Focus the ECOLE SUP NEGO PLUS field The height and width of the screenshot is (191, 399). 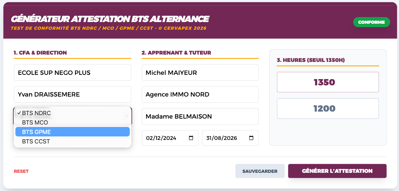tap(72, 73)
